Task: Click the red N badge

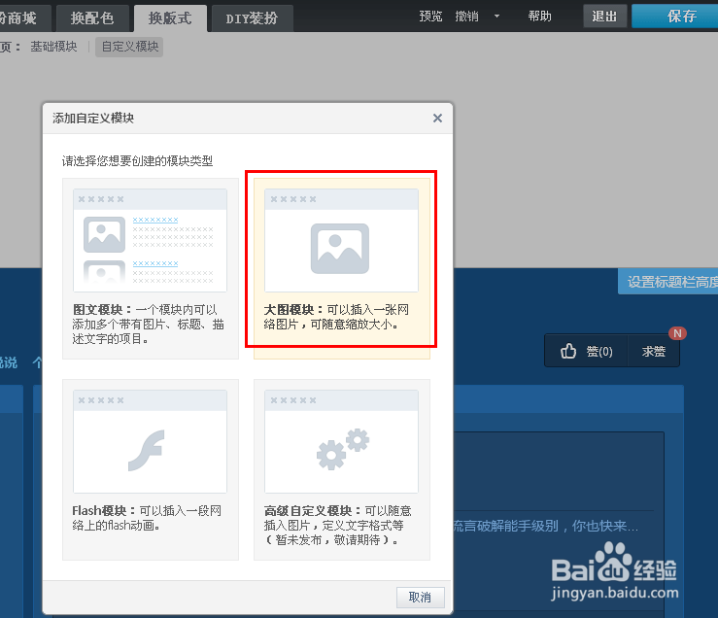Action: coord(678,333)
